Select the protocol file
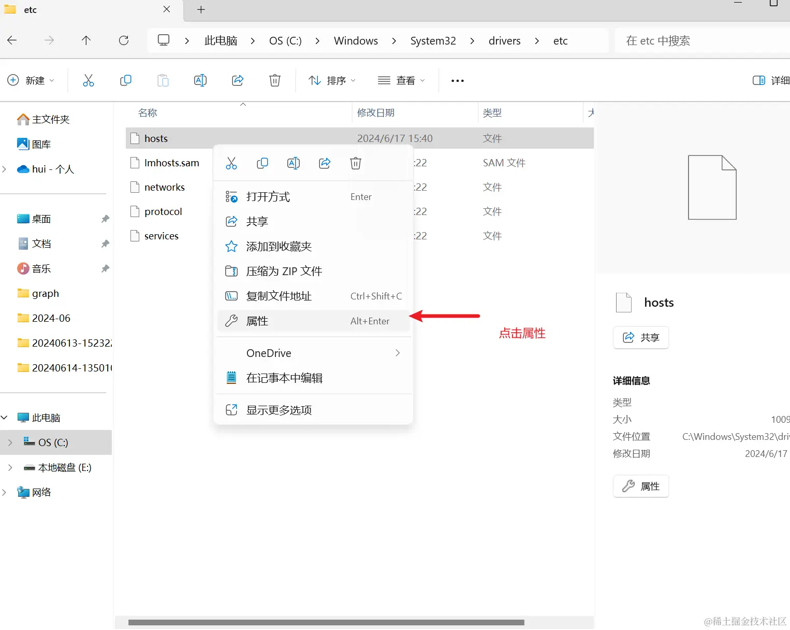Image resolution: width=790 pixels, height=630 pixels. [163, 211]
